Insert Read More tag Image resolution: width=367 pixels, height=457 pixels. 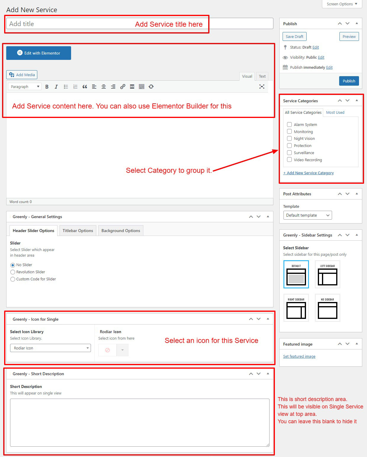point(132,87)
